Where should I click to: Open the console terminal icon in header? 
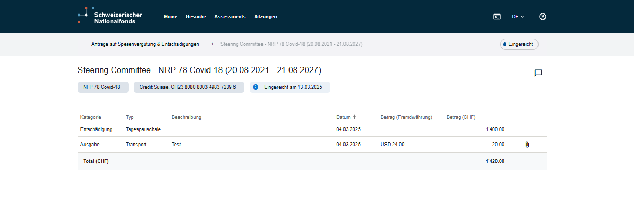coord(497,17)
